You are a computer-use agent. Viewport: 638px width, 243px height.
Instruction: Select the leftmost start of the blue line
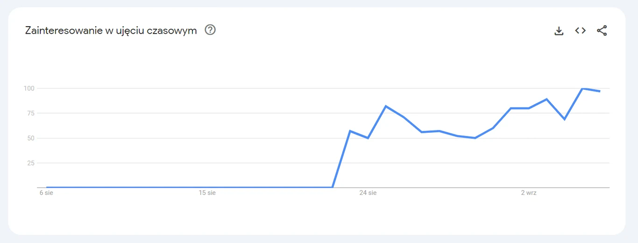pos(47,187)
